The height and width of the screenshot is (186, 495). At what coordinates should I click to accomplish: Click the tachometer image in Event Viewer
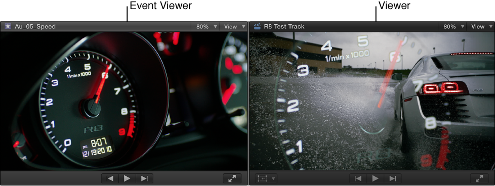[123, 101]
